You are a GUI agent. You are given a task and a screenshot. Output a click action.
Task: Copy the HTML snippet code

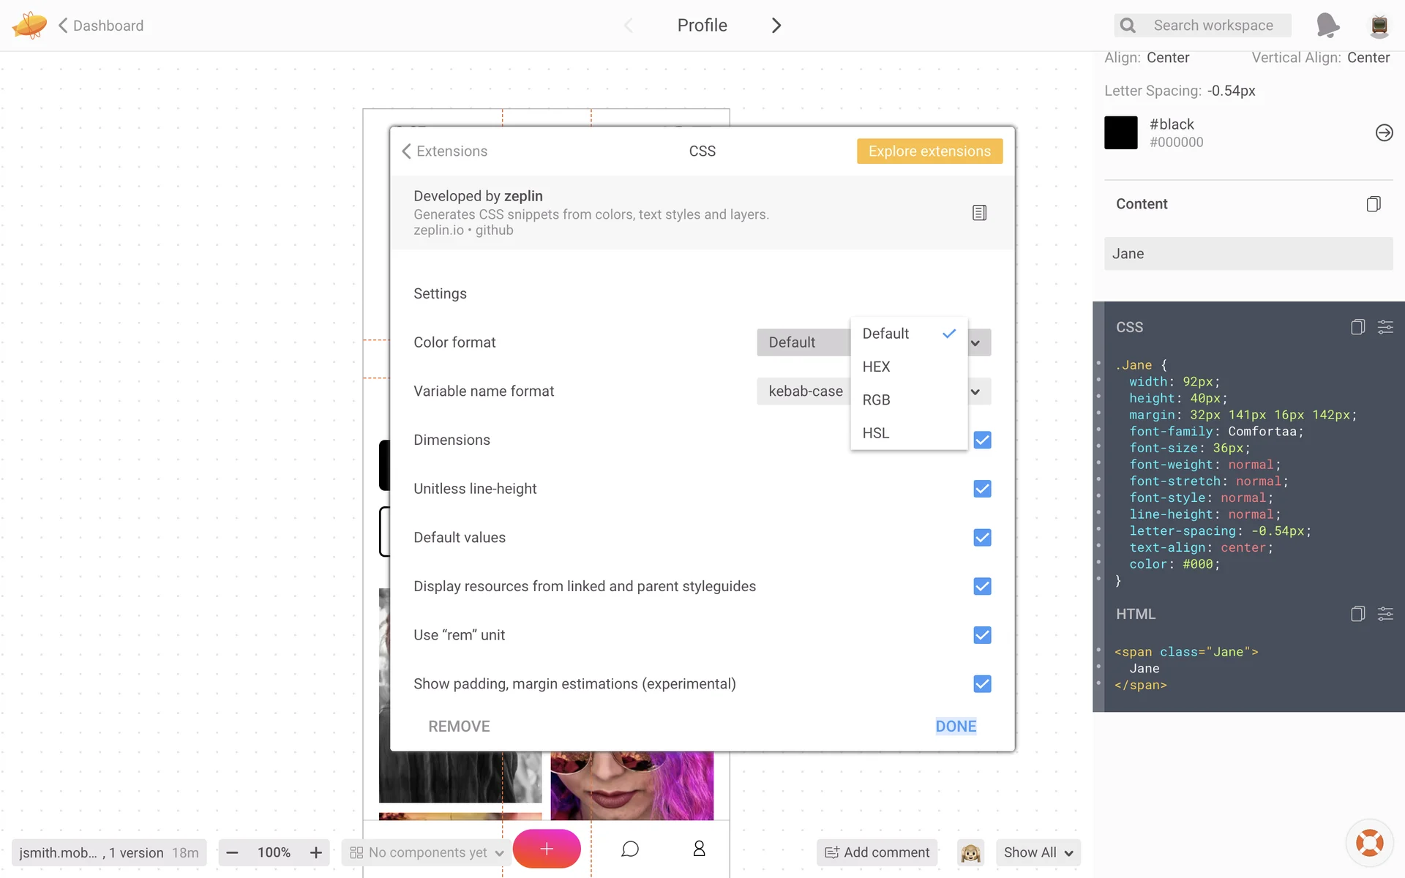pyautogui.click(x=1357, y=614)
